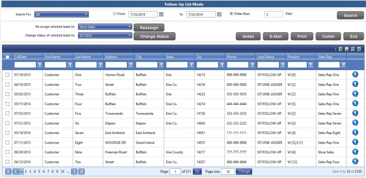Export the grid to PDF

(347, 49)
